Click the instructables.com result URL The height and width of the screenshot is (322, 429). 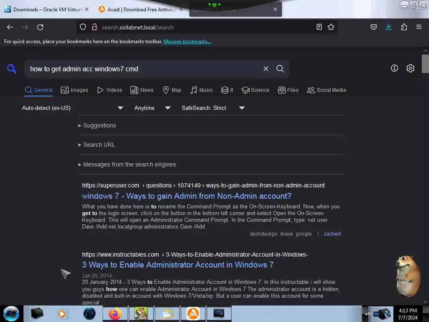(195, 254)
